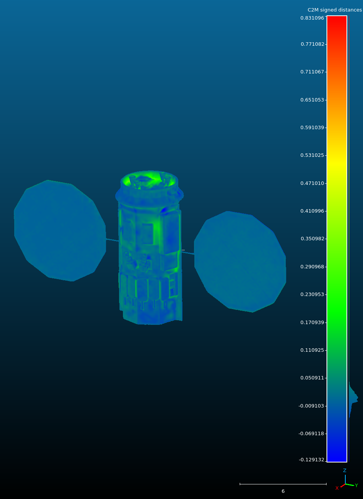Pick the left solar panel of the satellite
This screenshot has height=499, width=363.
point(60,231)
